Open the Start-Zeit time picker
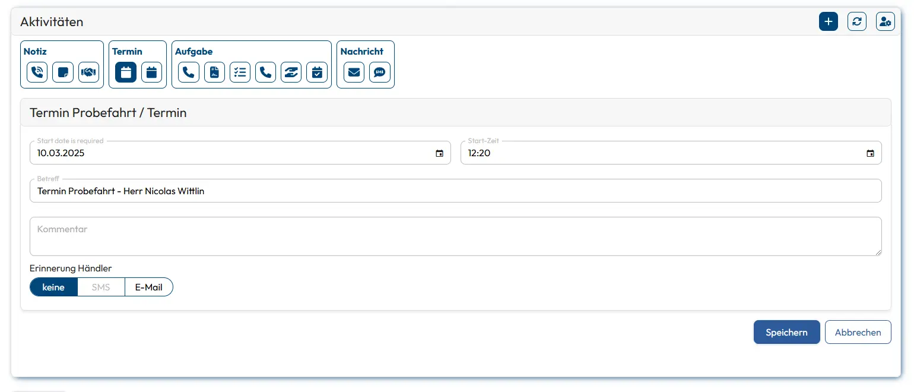Screen dimensions: 914x392 pyautogui.click(x=870, y=153)
